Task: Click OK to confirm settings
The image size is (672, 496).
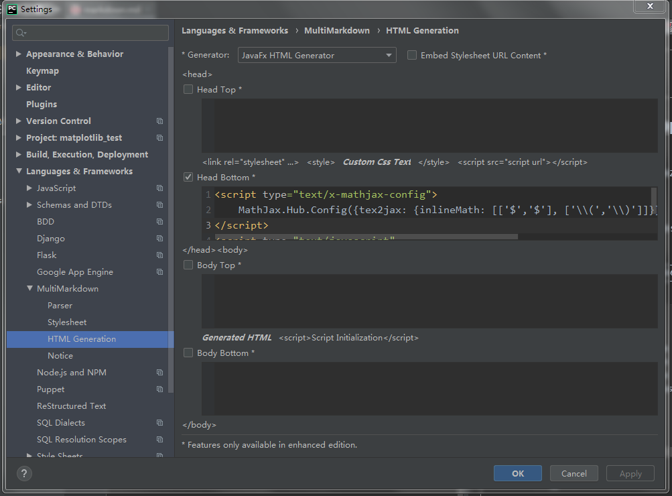Action: (x=518, y=473)
